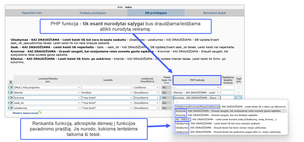Focus Papildoma laukelio funkcija field for klientai
This screenshot has height=142, width=304.
tap(228, 92)
